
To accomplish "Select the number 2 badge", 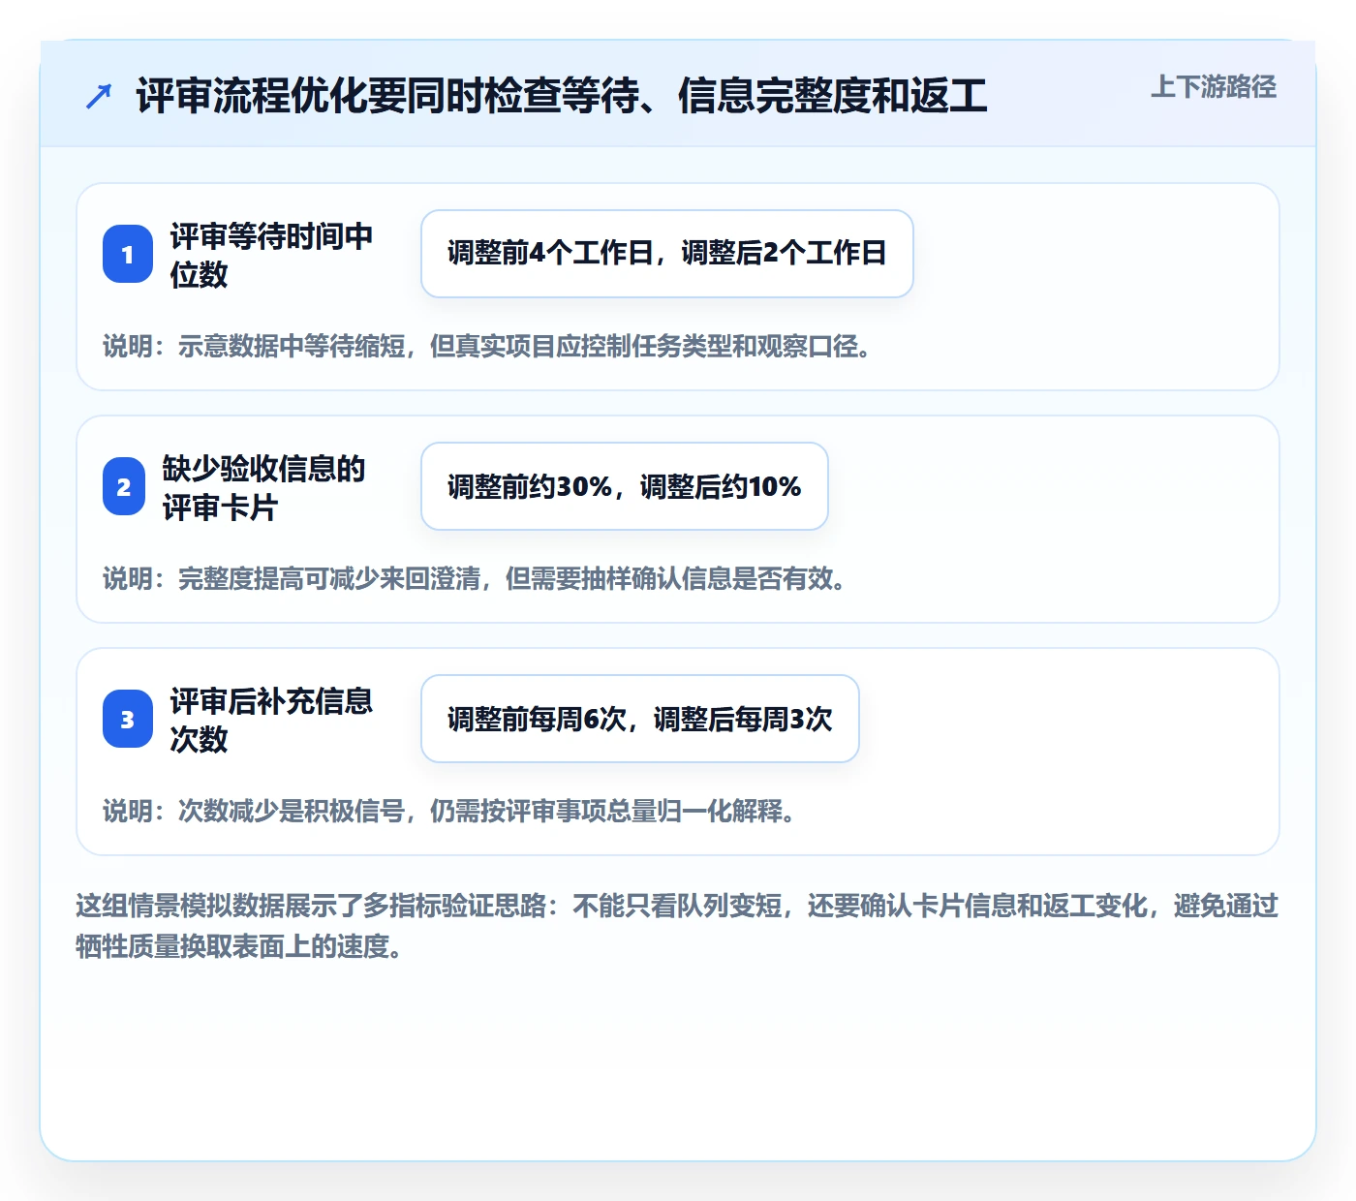I will (124, 486).
